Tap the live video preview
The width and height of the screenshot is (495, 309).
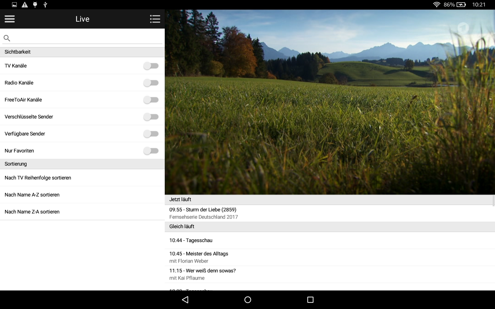[329, 102]
